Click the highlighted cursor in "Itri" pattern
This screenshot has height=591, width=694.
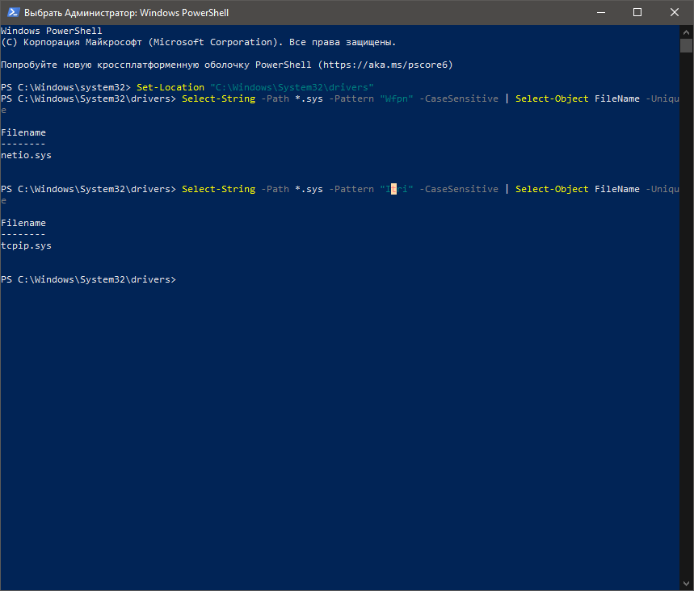(x=393, y=190)
